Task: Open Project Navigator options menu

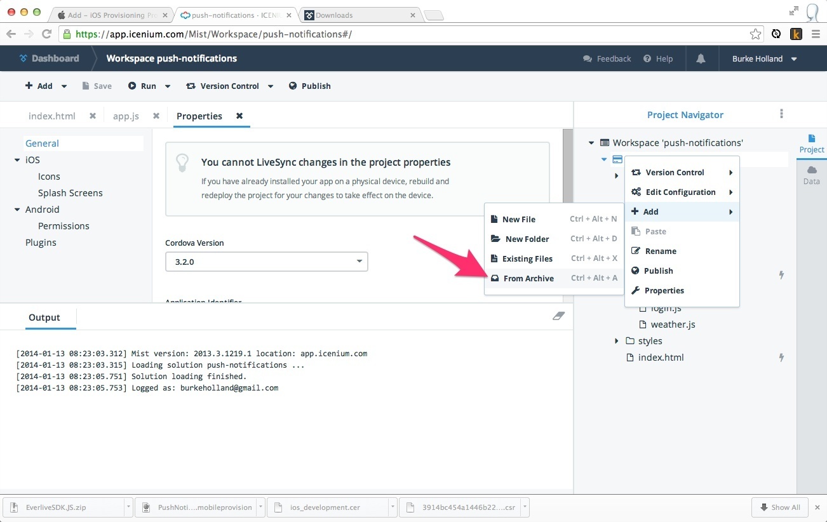Action: (781, 114)
